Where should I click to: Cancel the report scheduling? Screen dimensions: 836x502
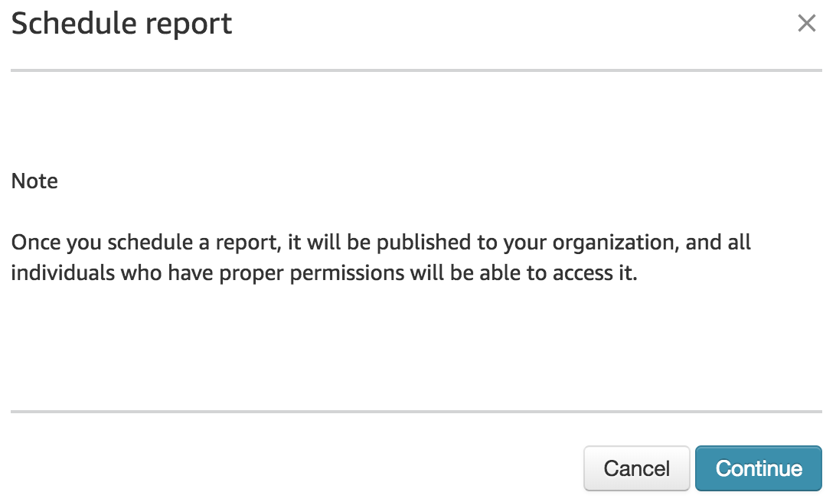pos(637,468)
